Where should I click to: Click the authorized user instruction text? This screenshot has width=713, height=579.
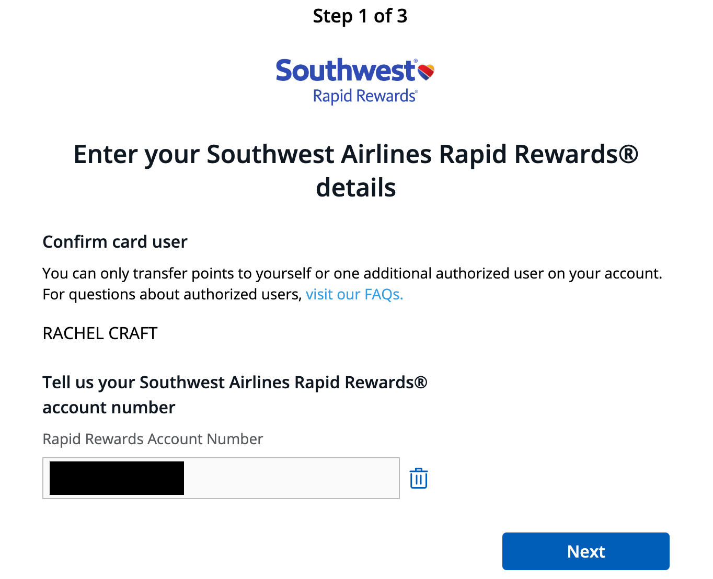pos(352,283)
